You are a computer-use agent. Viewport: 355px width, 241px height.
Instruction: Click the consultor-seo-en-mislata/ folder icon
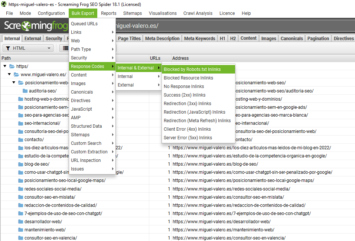pyautogui.click(x=20, y=197)
